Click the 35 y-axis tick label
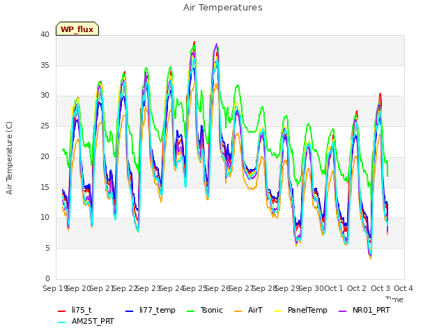 click(x=45, y=65)
